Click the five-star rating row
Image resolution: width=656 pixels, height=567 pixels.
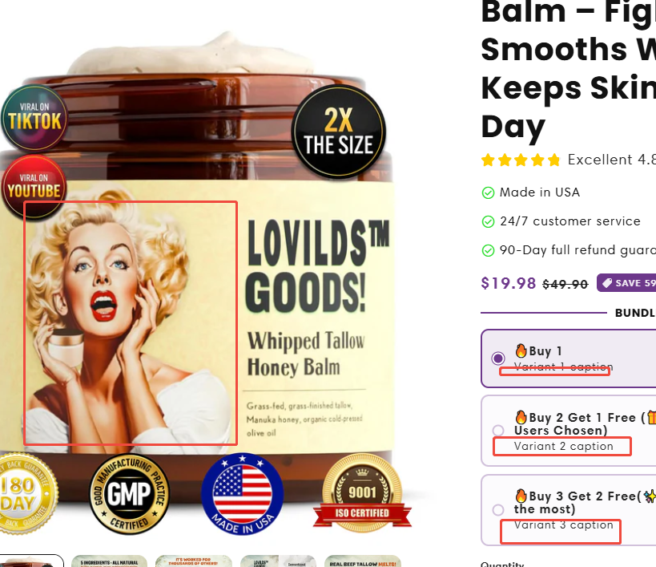point(521,160)
